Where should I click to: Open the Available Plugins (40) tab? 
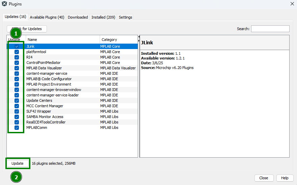pos(47,17)
